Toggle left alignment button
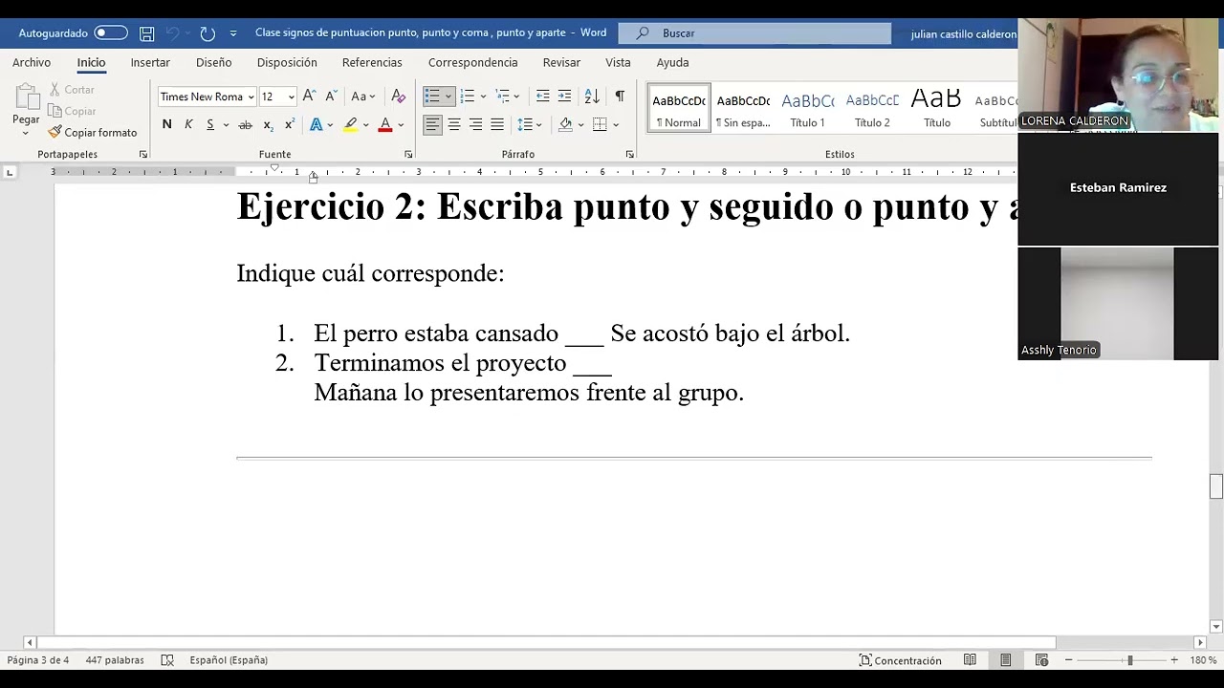This screenshot has height=688, width=1224. 433,125
